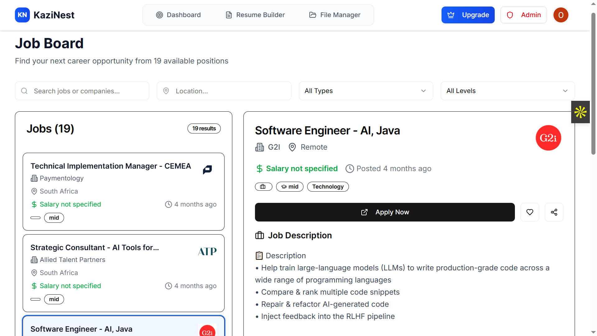The height and width of the screenshot is (336, 597).
Task: Expand the All Types dropdown
Action: pos(366,91)
